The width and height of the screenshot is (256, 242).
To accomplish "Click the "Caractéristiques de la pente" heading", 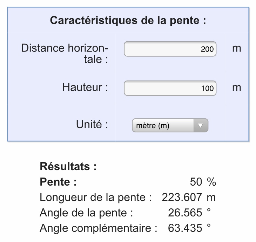I will pos(128,20).
